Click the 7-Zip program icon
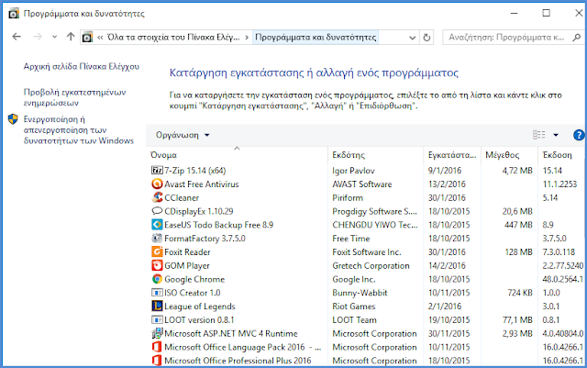 pyautogui.click(x=157, y=171)
